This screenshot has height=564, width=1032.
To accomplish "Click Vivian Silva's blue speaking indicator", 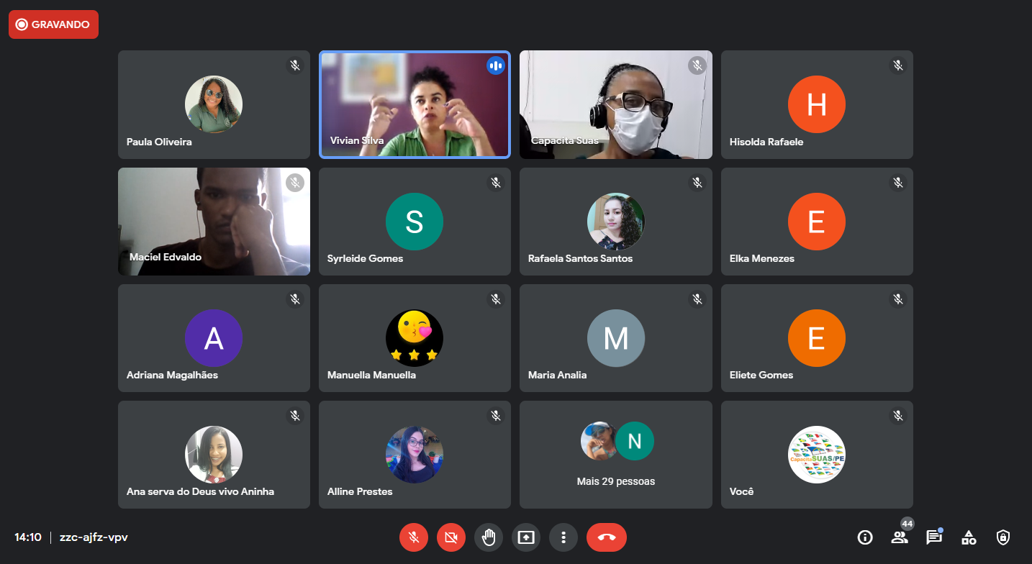I will coord(495,66).
